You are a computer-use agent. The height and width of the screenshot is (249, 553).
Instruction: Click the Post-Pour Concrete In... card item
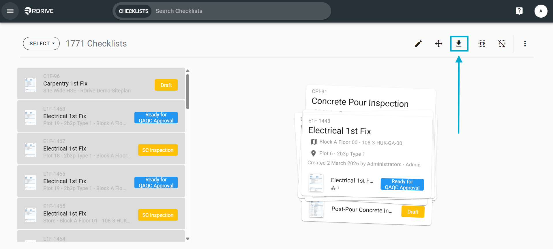(x=362, y=210)
